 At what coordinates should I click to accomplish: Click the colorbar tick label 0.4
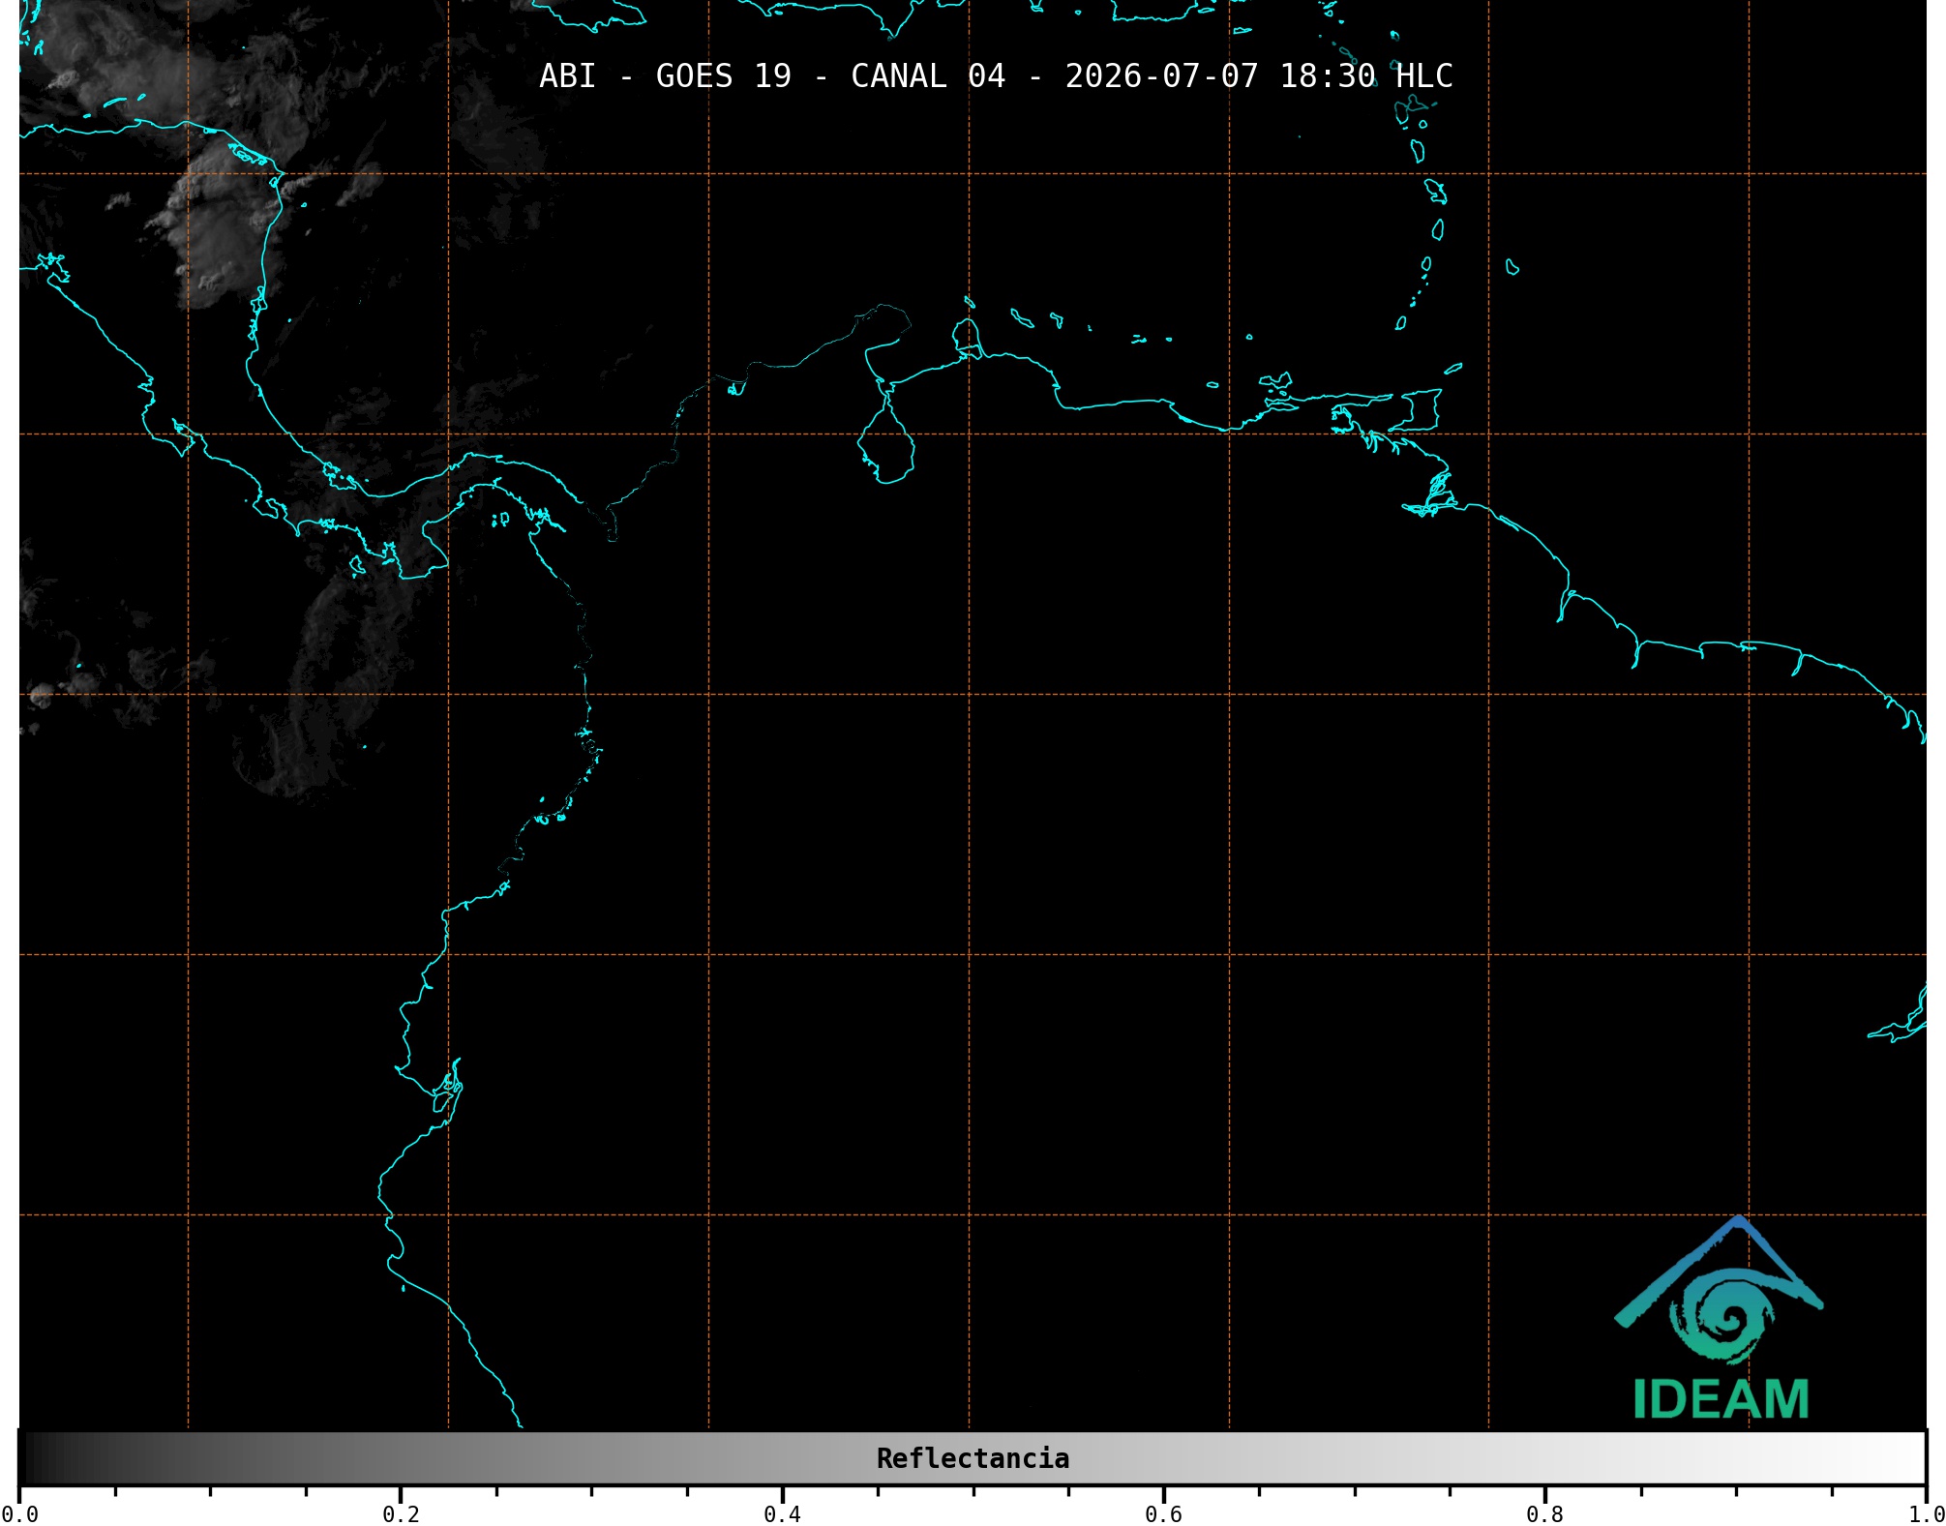point(782,1514)
